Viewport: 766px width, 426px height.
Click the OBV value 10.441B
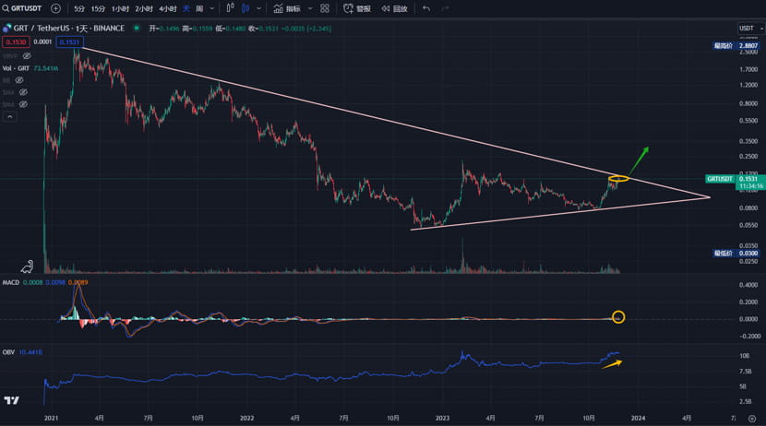pyautogui.click(x=30, y=352)
